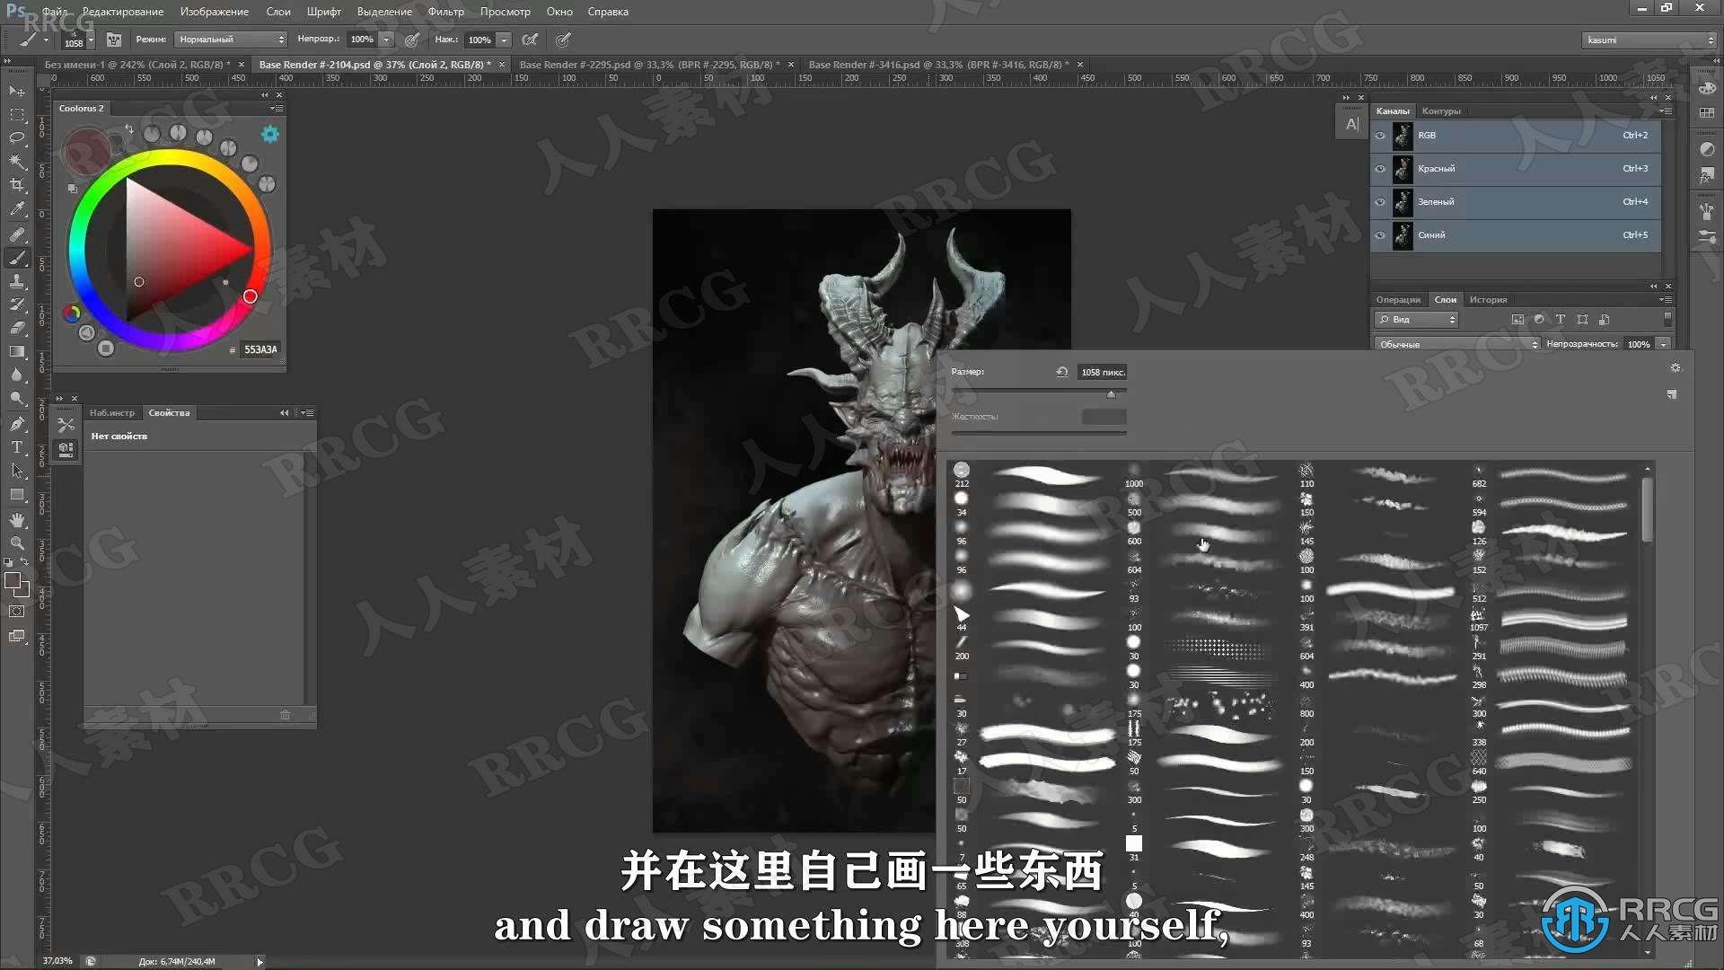Select the Eyedropper tool
The height and width of the screenshot is (970, 1724).
pyautogui.click(x=17, y=208)
